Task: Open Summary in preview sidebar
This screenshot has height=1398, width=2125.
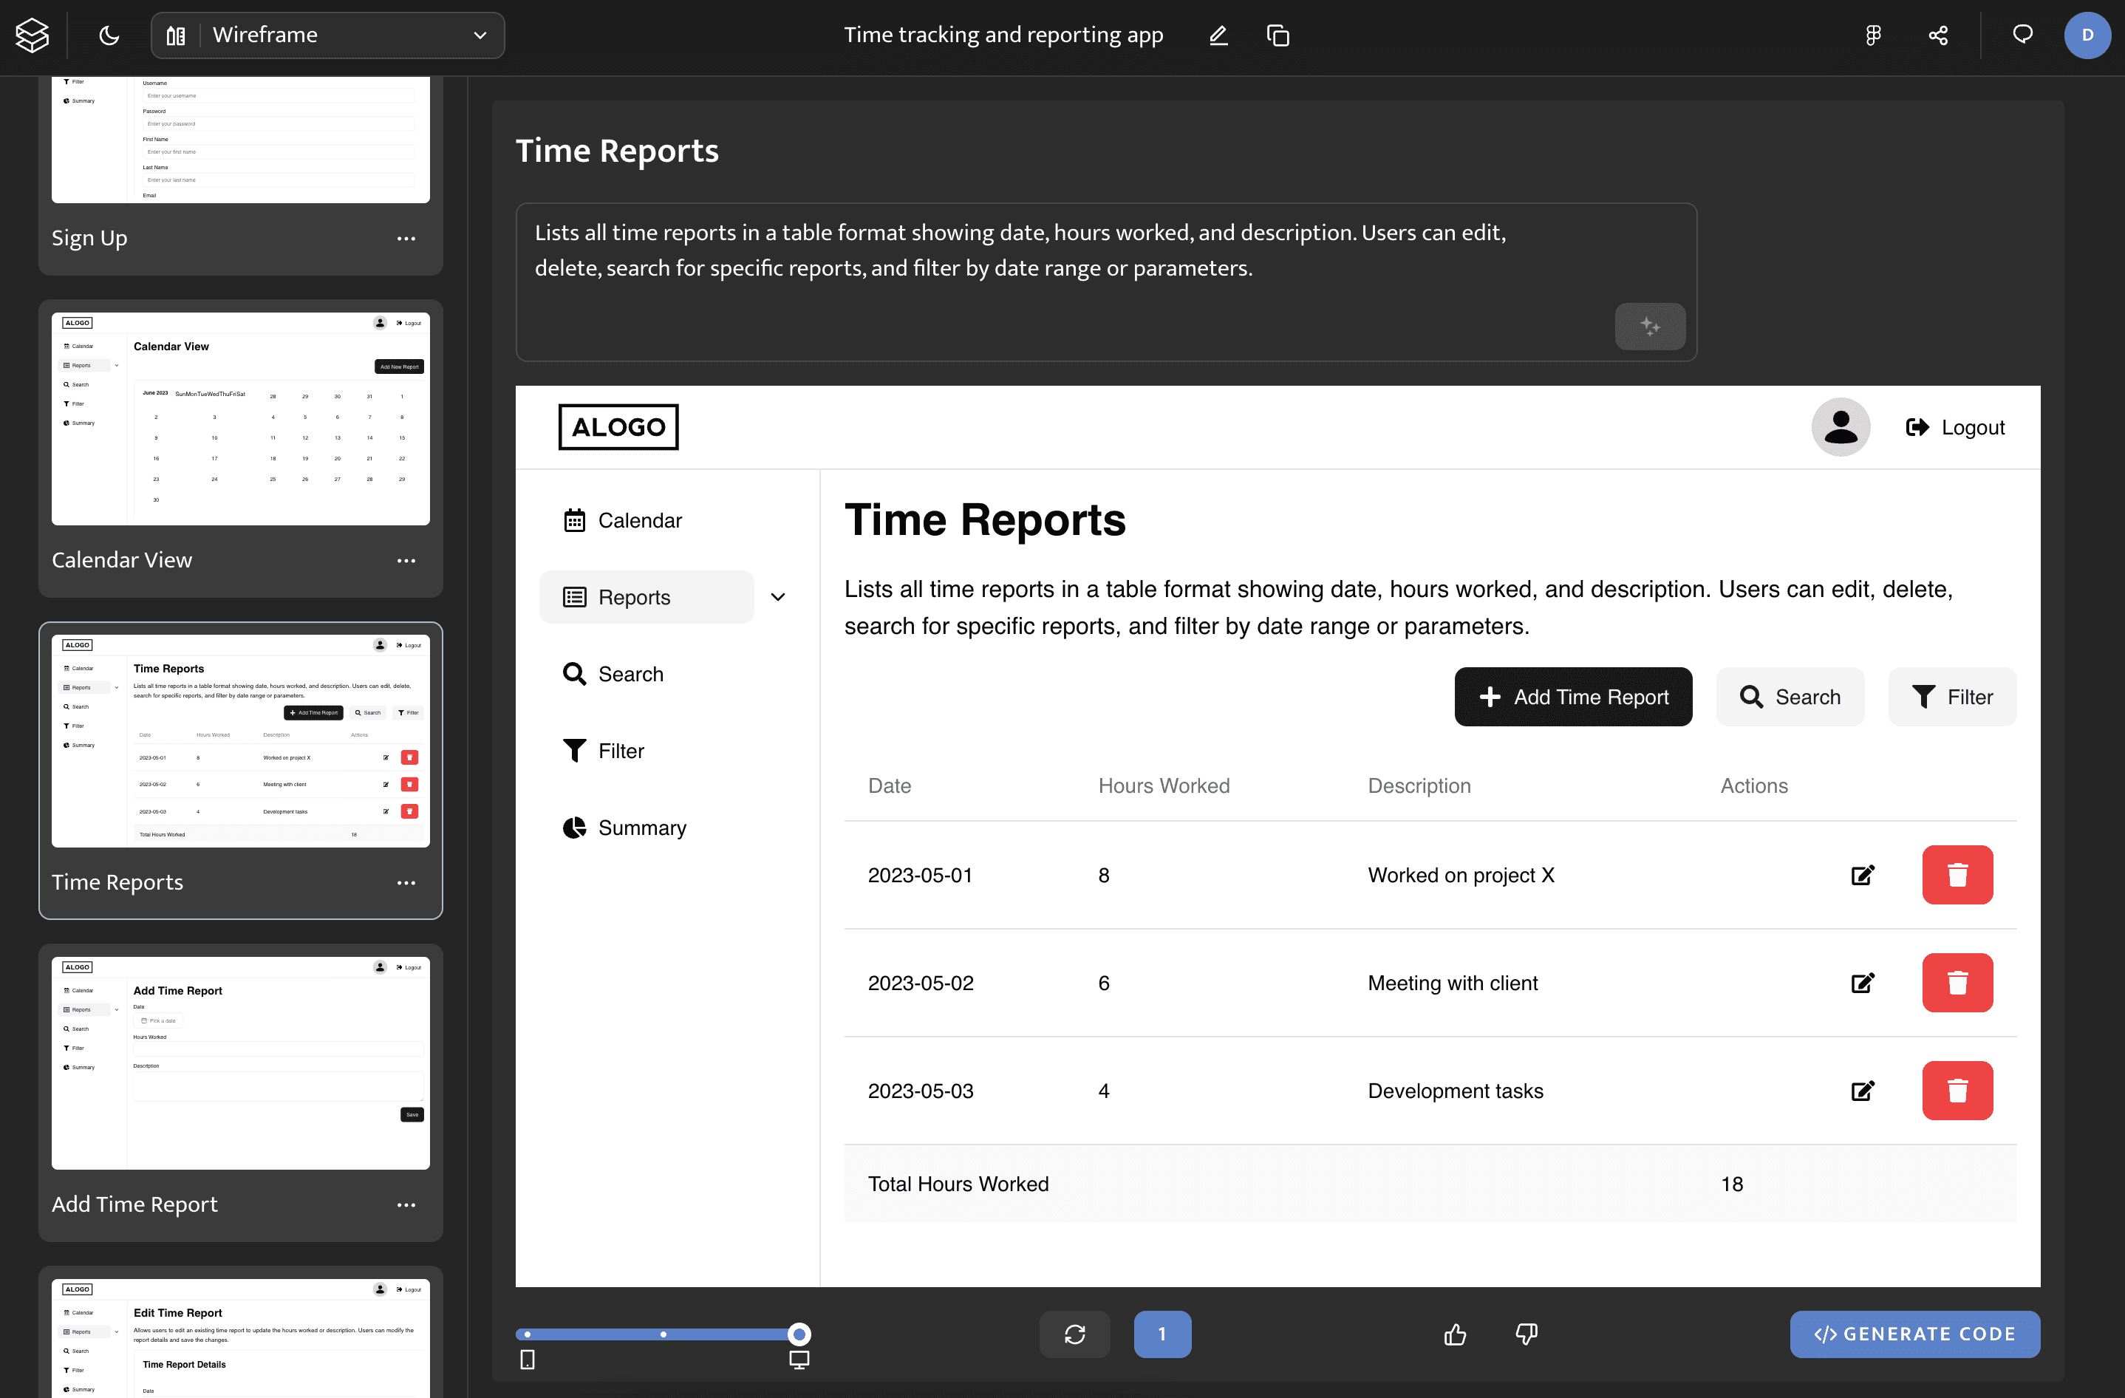Action: pos(624,828)
